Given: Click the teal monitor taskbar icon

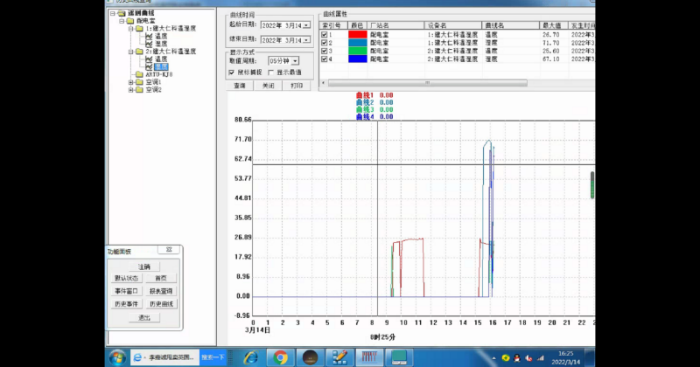Looking at the screenshot, I should 399,357.
